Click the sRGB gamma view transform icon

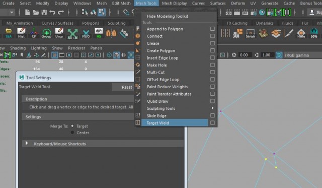coord(279,55)
